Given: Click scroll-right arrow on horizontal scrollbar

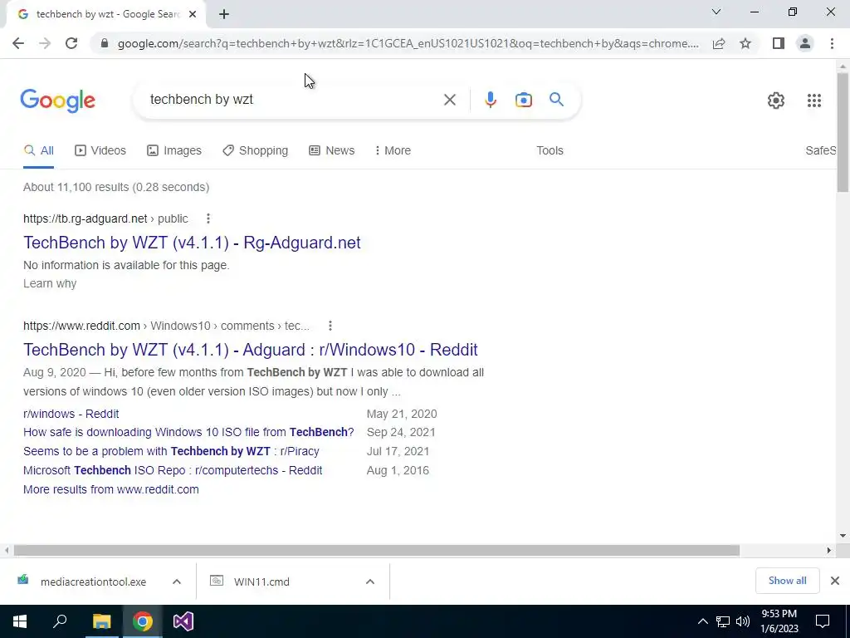Looking at the screenshot, I should (829, 551).
